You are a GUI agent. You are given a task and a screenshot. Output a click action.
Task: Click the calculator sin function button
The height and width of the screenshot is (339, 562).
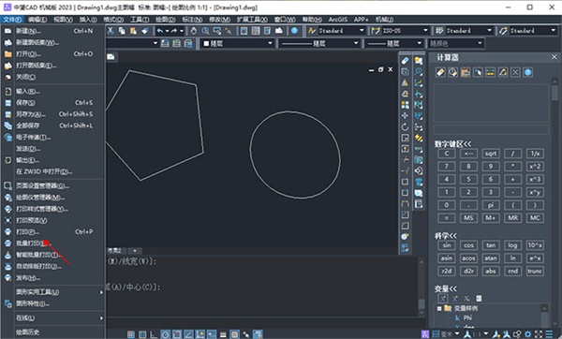pyautogui.click(x=447, y=245)
